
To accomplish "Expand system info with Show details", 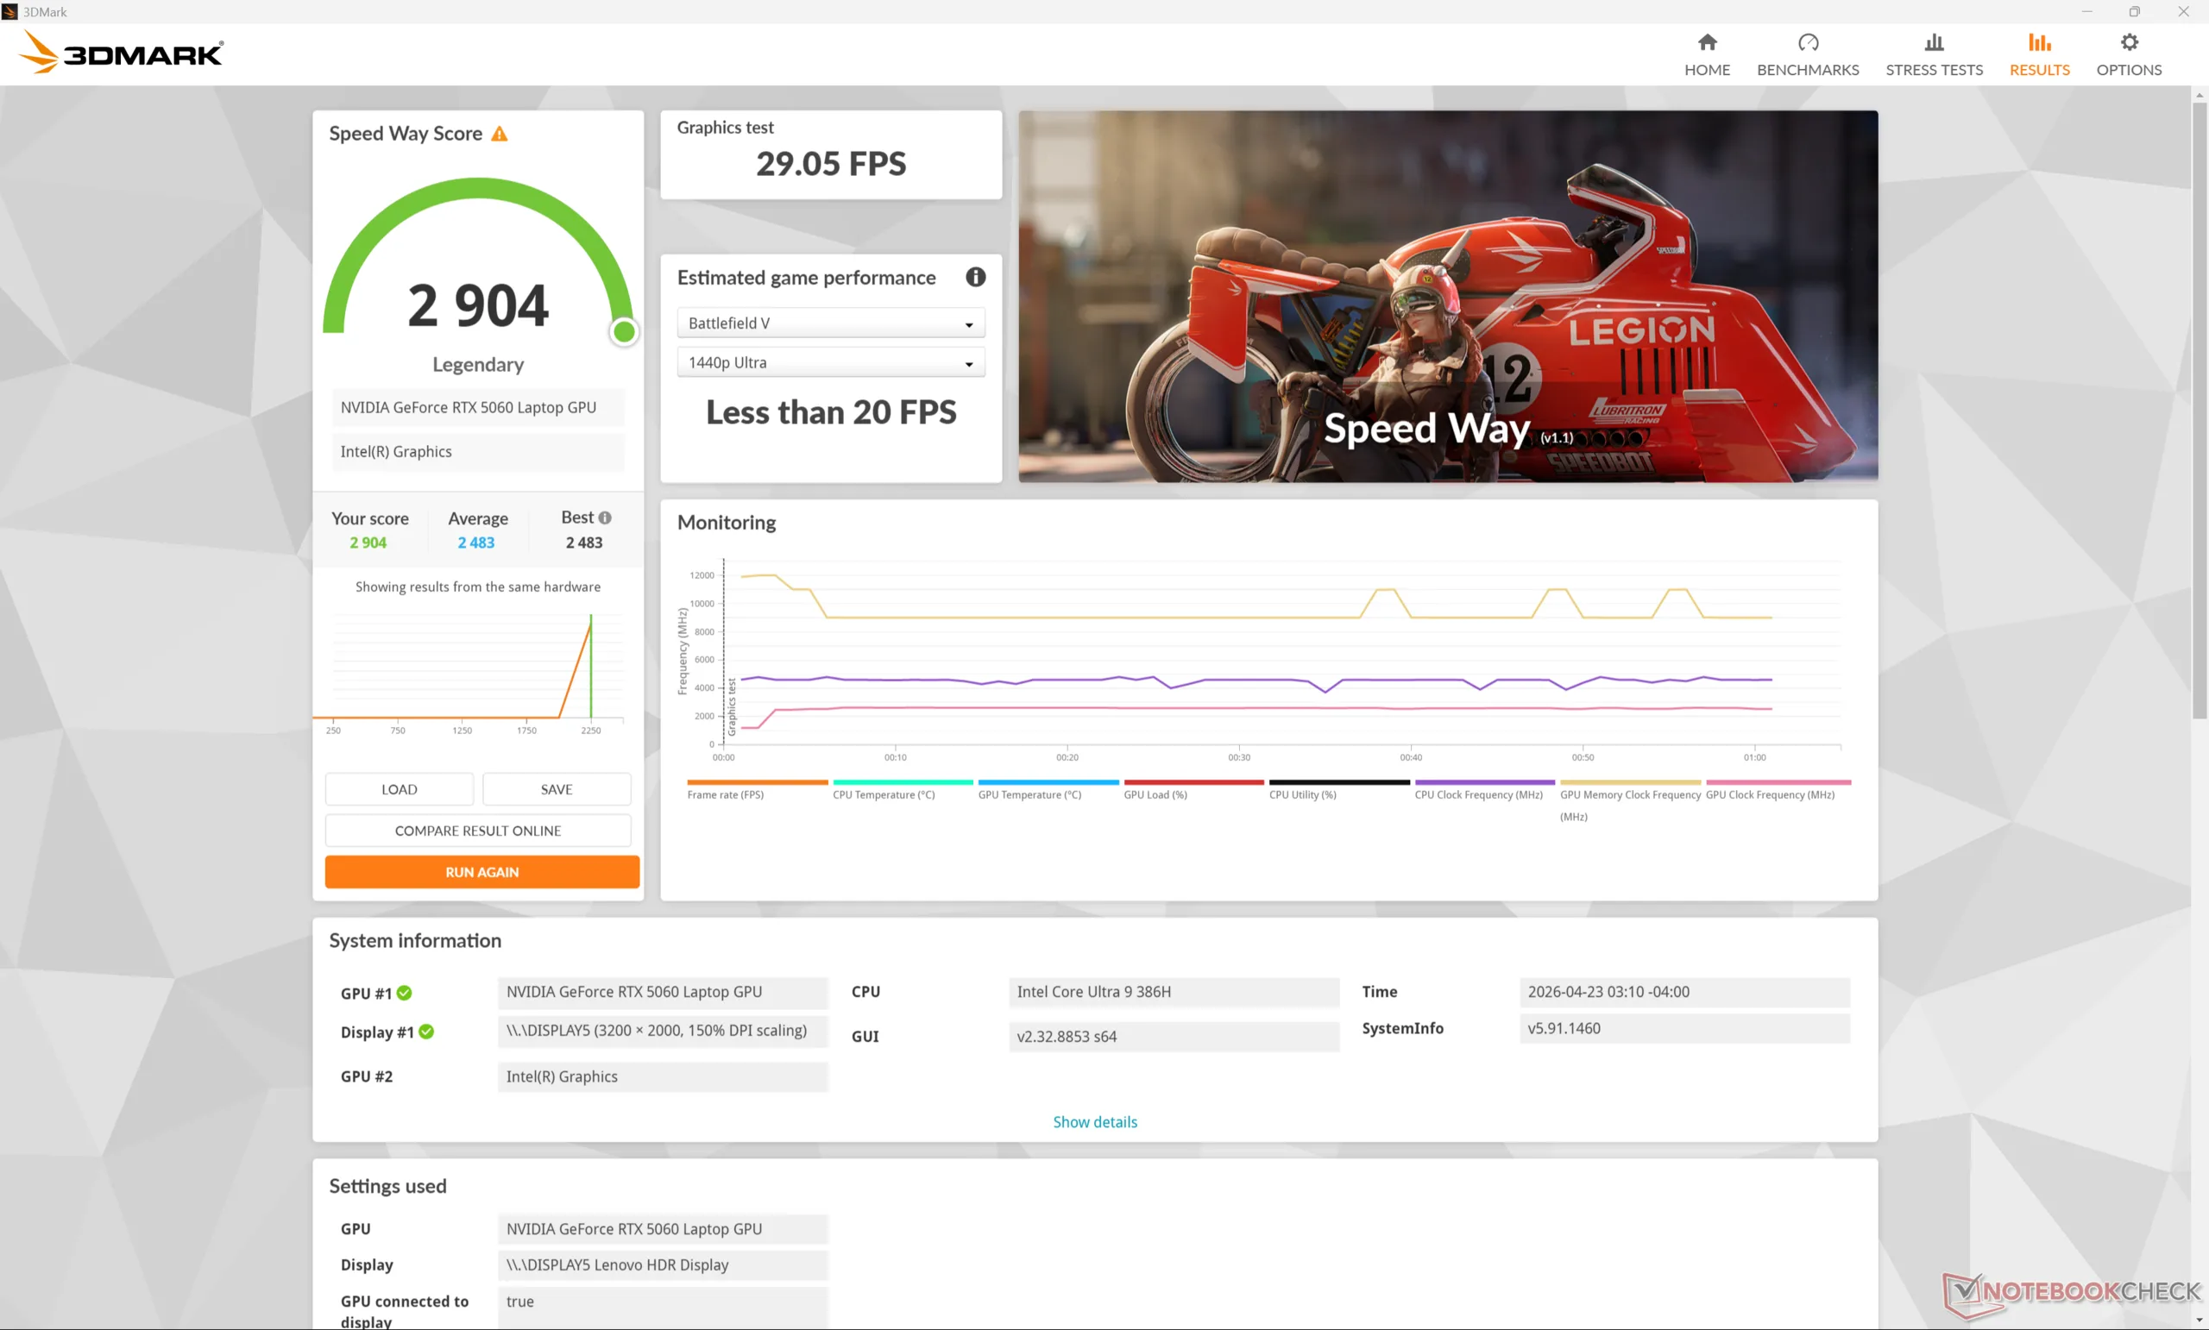I will [1094, 1122].
